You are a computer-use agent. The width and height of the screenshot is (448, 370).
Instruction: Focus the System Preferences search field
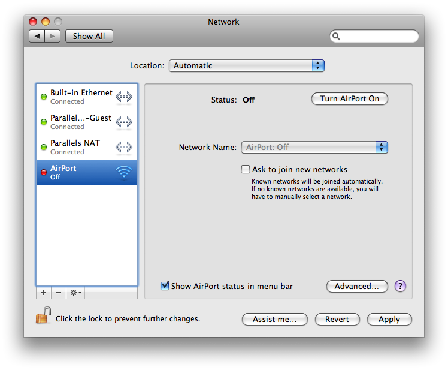pos(374,36)
